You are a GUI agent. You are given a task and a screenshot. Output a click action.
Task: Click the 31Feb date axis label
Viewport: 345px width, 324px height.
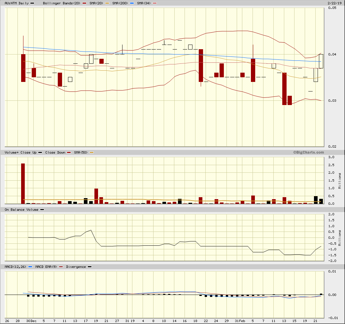(x=240, y=321)
